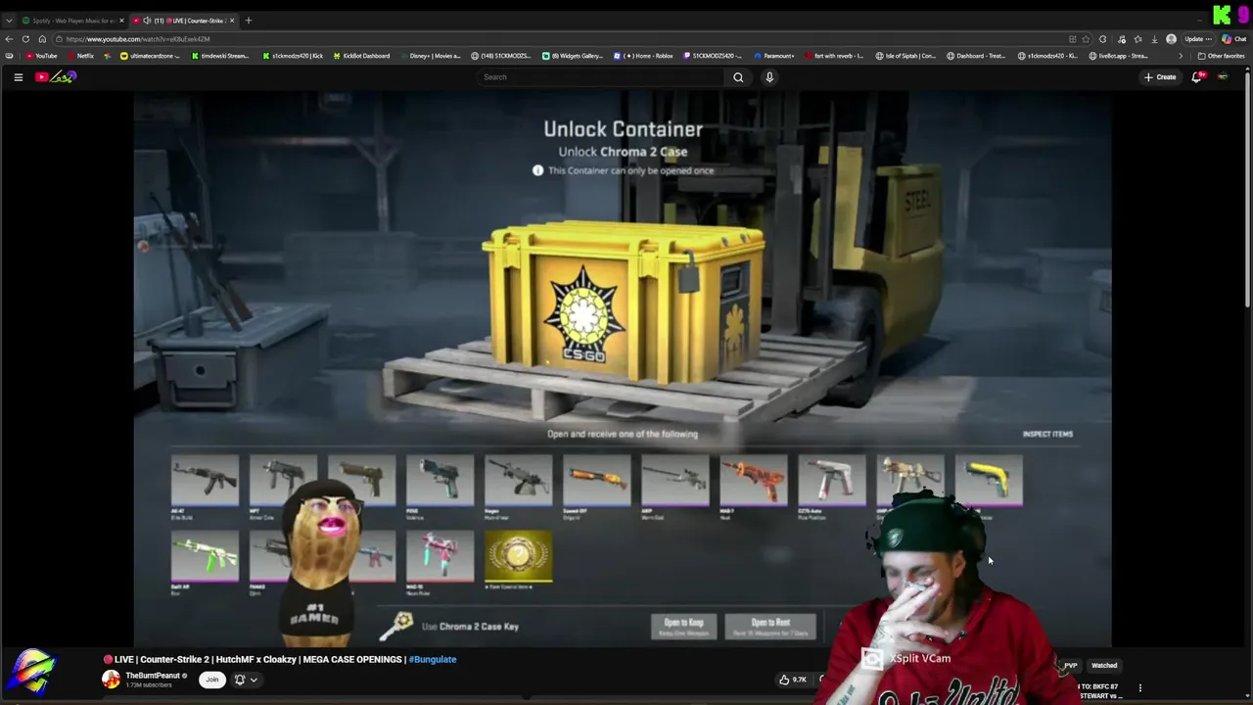Open the browser profile icon
1253x705 pixels.
point(1171,39)
